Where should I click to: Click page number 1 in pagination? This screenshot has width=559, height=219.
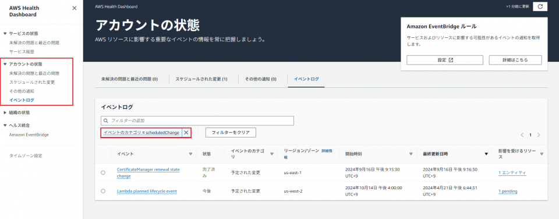[530, 135]
